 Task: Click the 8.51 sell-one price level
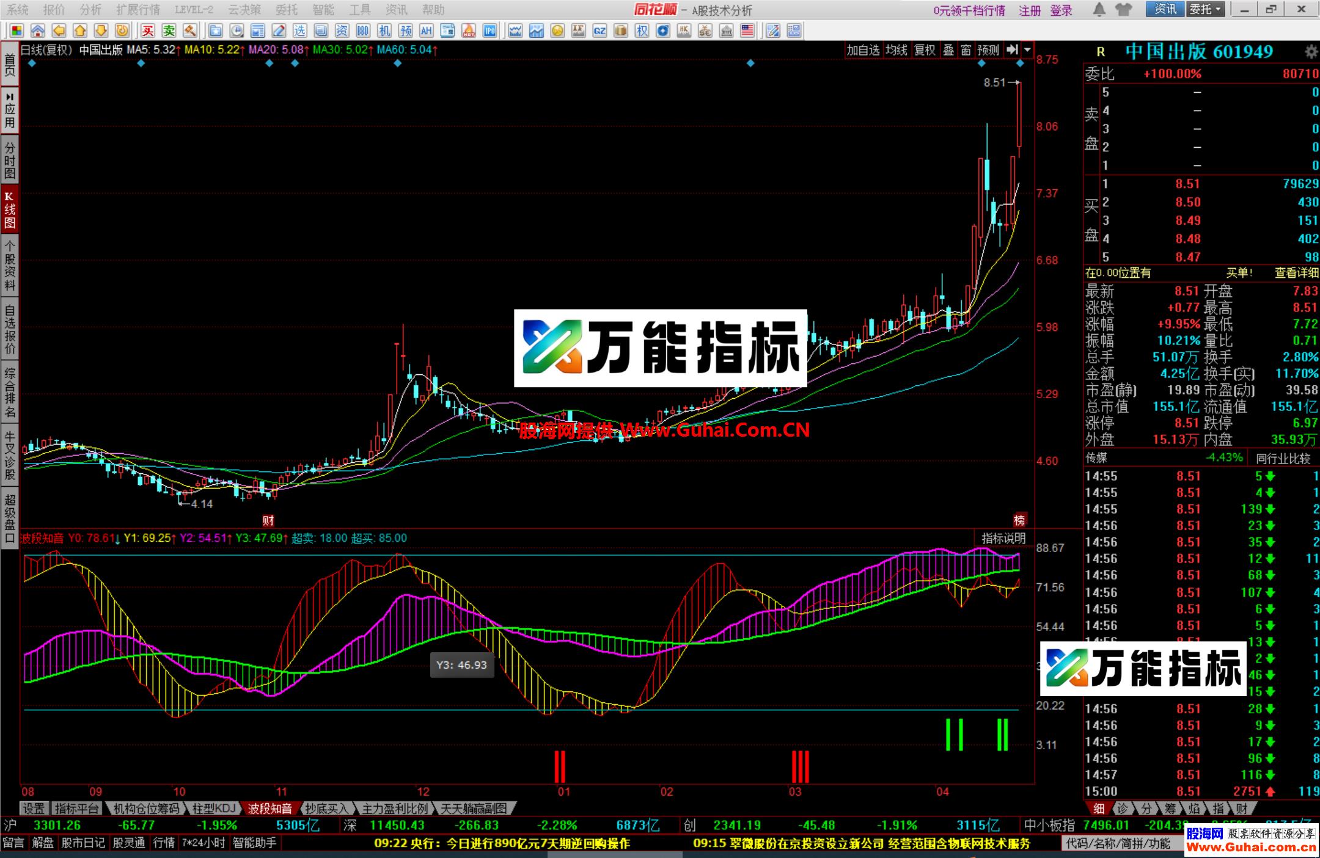1188,183
